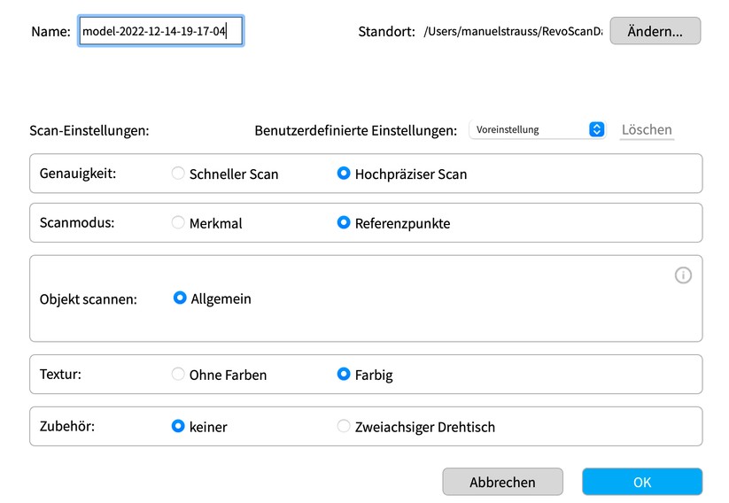Choose Zweiachsiger Drehtisch accessory
Image resolution: width=729 pixels, height=503 pixels.
344,426
